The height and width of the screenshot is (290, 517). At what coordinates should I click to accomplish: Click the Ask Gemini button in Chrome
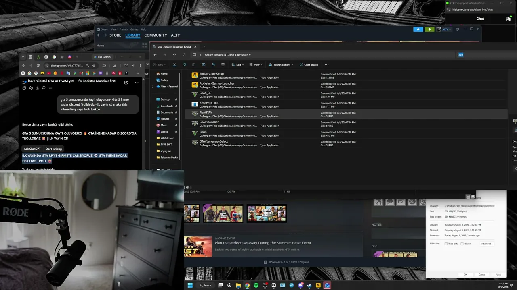103,57
